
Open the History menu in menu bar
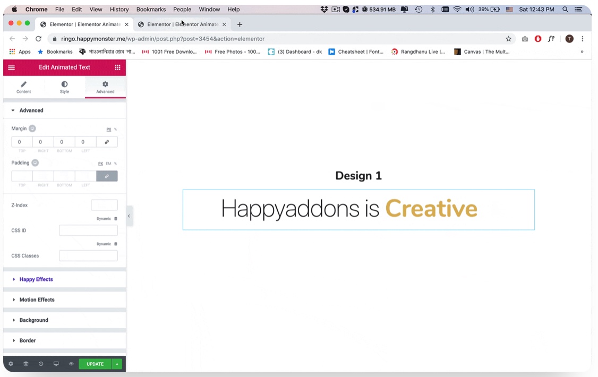119,10
